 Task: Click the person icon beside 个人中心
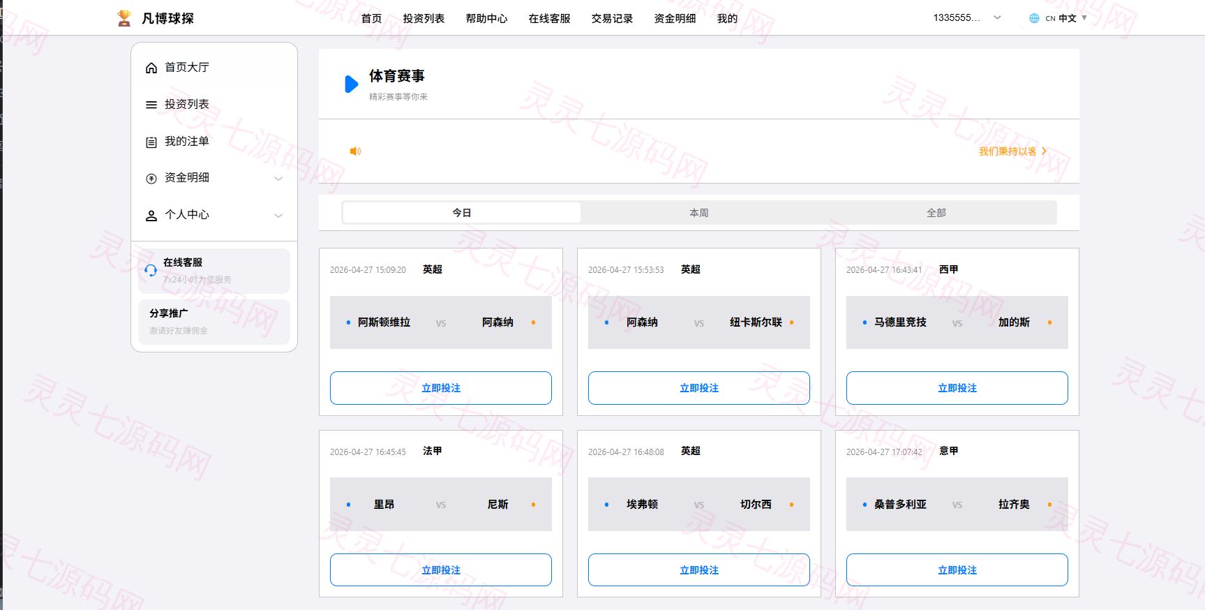coord(151,216)
